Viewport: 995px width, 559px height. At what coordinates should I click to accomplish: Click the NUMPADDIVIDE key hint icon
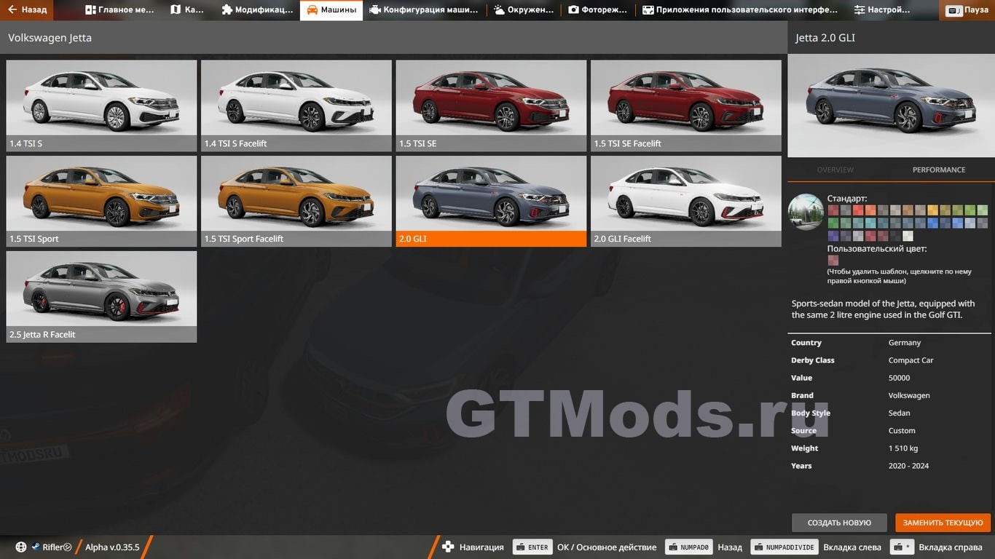pos(783,547)
